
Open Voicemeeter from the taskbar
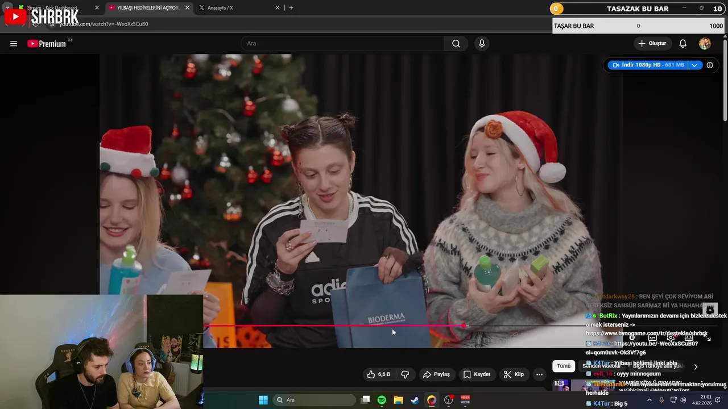point(465,400)
